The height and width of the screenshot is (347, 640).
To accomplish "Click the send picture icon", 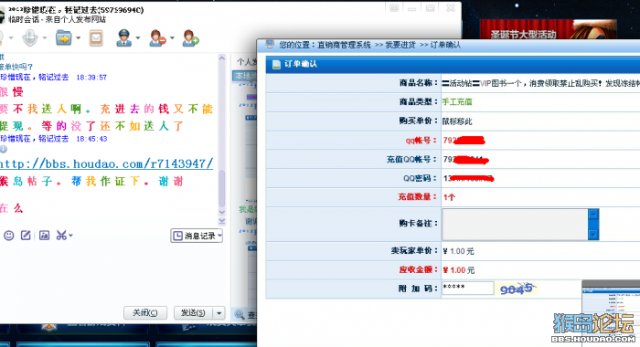I will (x=44, y=236).
